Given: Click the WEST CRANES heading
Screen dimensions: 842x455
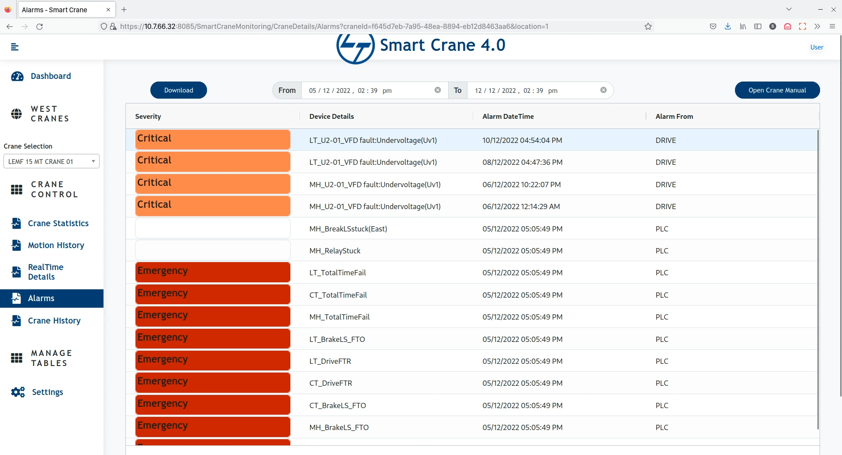Looking at the screenshot, I should [50, 114].
